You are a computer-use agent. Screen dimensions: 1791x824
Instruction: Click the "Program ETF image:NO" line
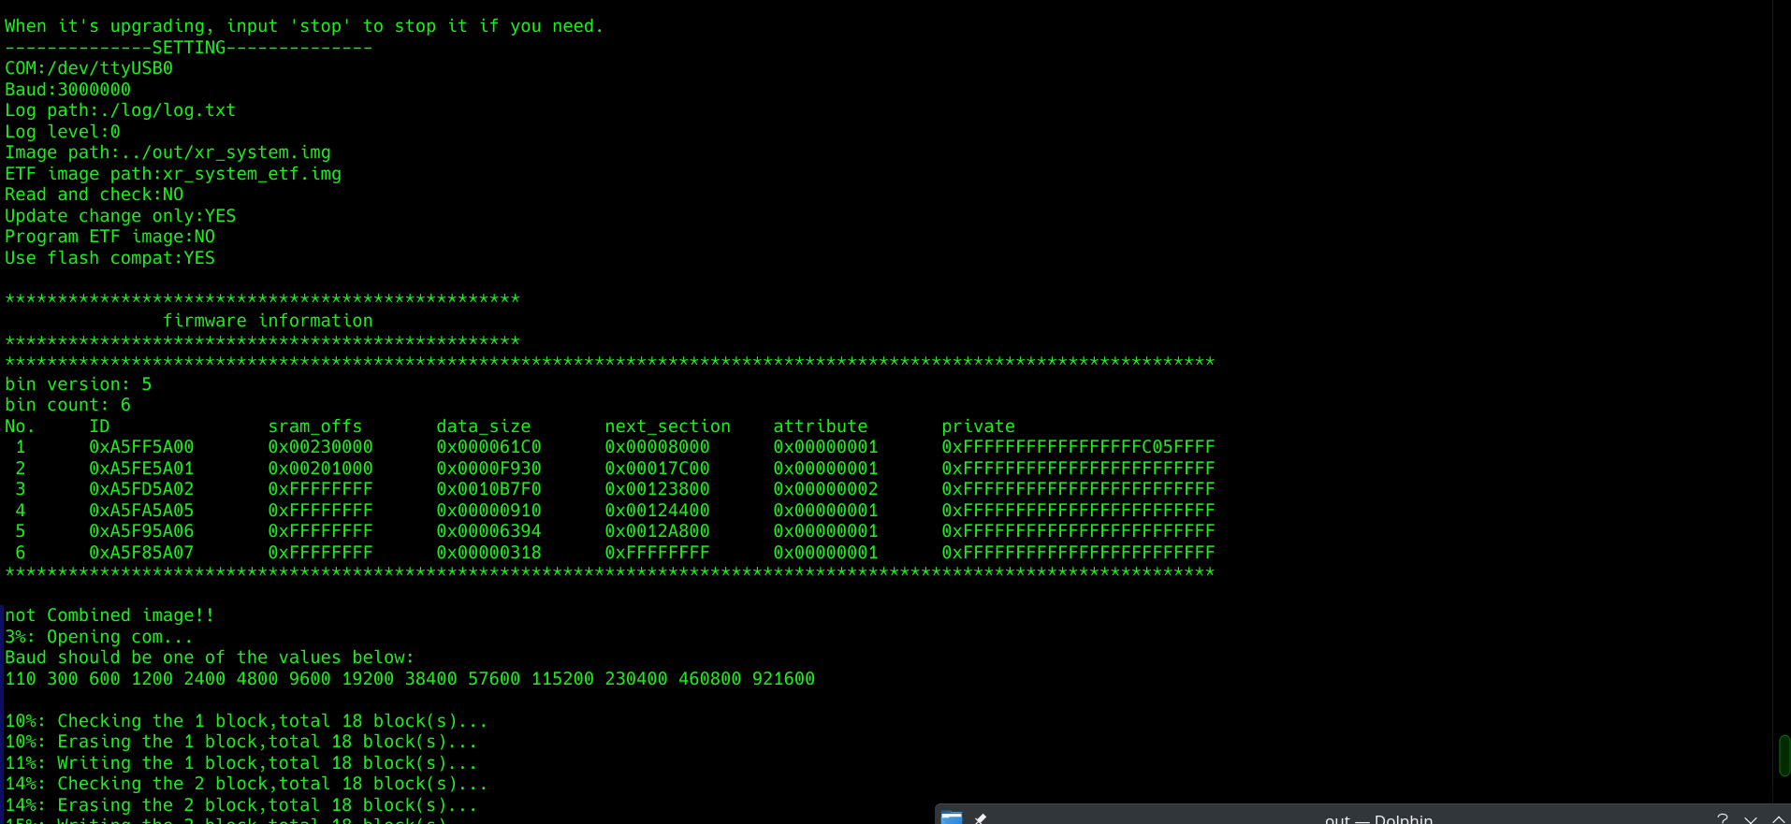pos(109,237)
